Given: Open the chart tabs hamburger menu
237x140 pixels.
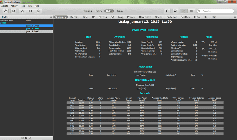Looking at the screenshot, I should pyautogui.click(x=235, y=17).
